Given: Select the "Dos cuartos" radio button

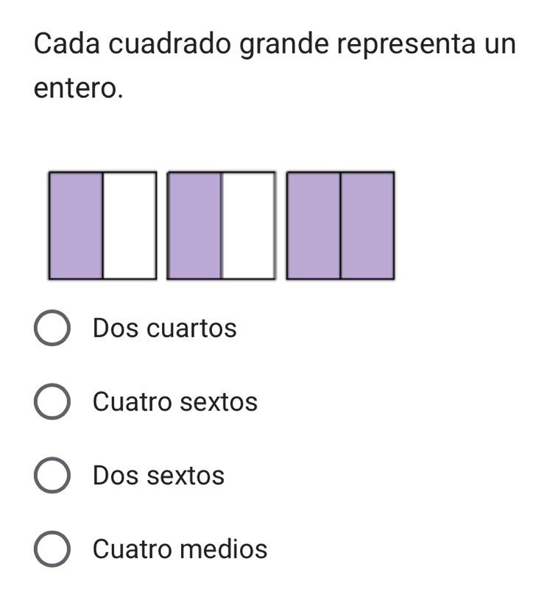Looking at the screenshot, I should 52,328.
